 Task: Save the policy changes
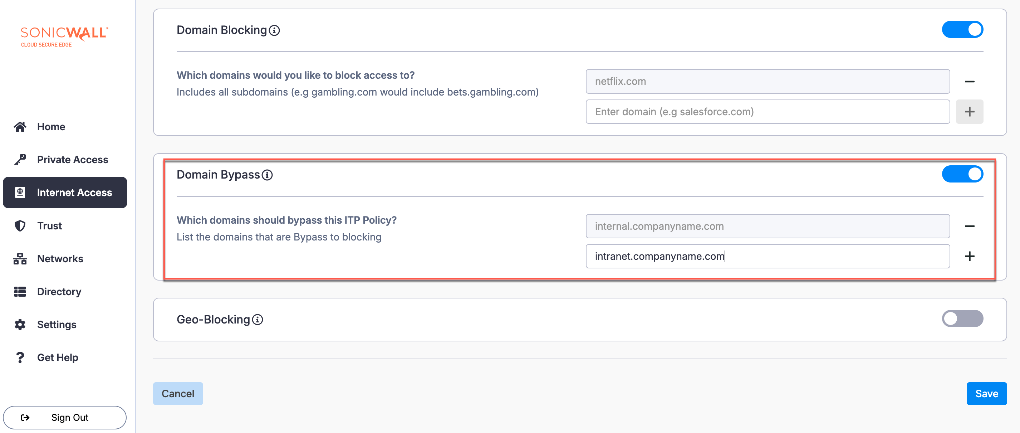click(x=986, y=394)
